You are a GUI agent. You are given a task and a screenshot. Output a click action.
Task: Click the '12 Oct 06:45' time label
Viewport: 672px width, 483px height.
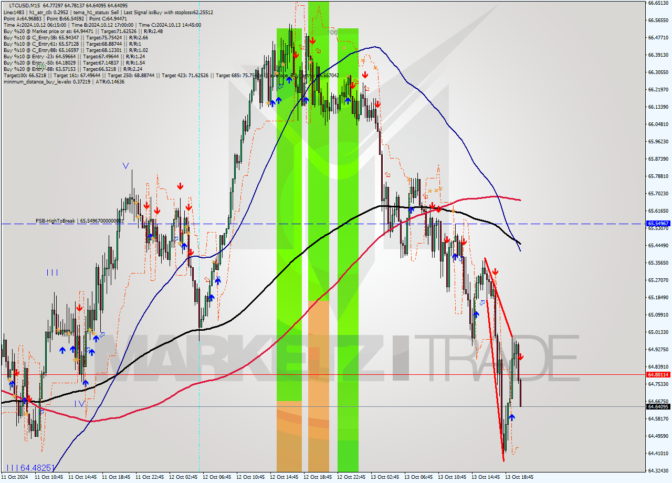[x=217, y=477]
